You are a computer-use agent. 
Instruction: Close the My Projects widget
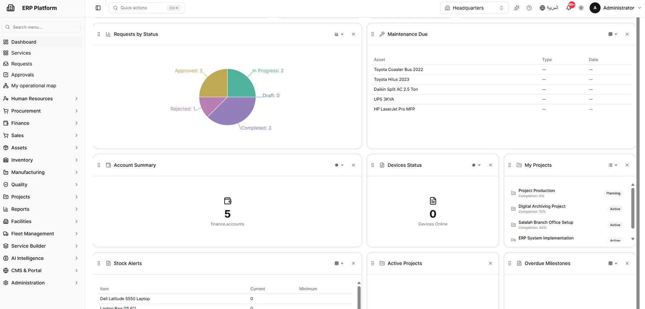627,165
